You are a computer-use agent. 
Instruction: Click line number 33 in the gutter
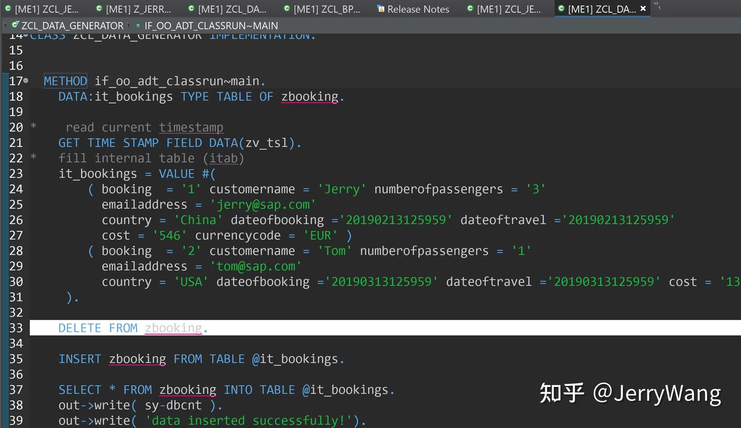(x=16, y=327)
